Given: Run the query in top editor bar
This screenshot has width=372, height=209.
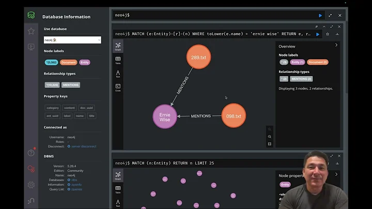Looking at the screenshot, I should [x=320, y=16].
